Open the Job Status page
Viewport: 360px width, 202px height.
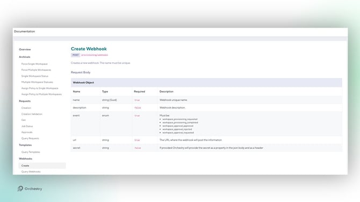(27, 126)
